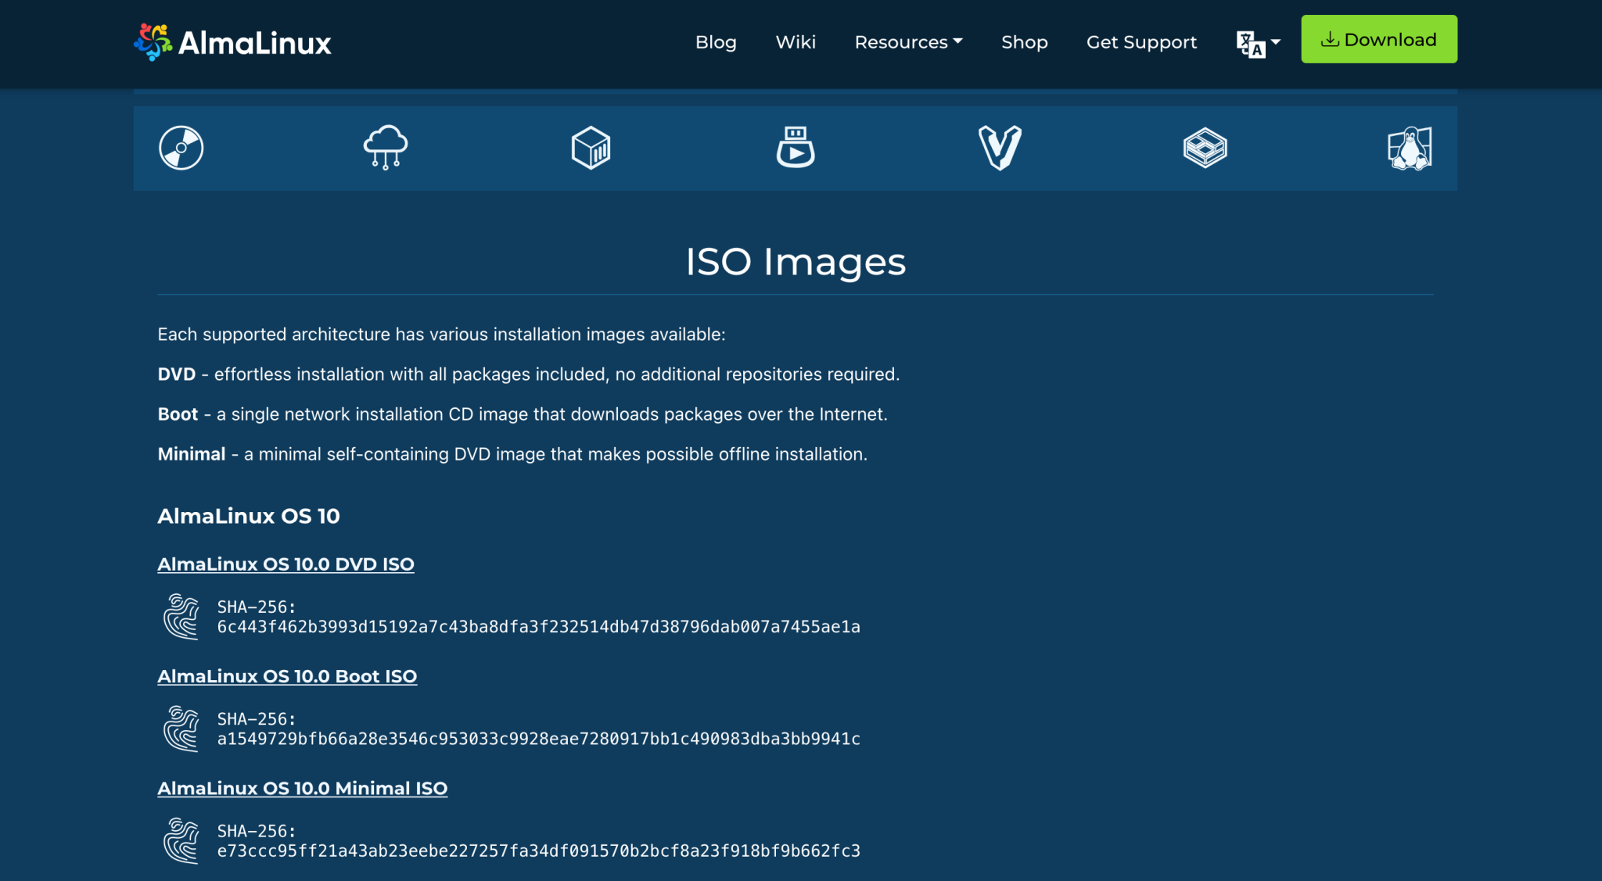This screenshot has height=881, width=1602.
Task: Select the ISO Images disc icon
Action: [181, 148]
